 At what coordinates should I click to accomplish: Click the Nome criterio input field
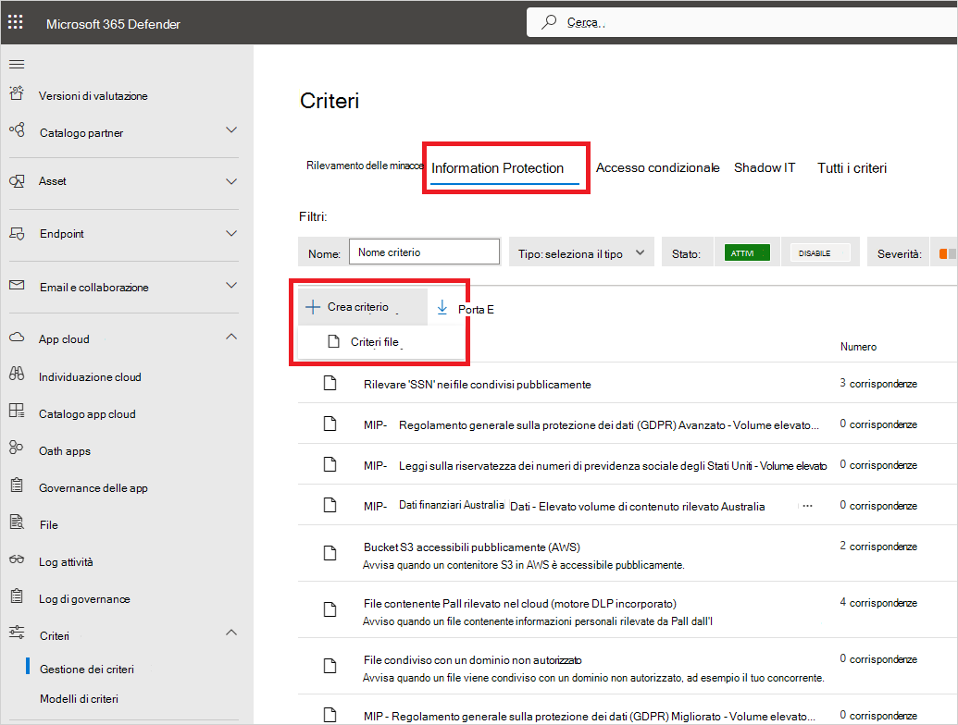[425, 252]
